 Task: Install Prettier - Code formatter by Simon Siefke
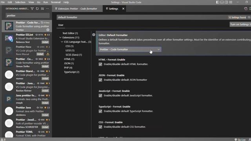tap(45, 66)
